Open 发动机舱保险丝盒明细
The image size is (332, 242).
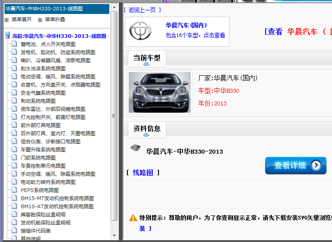pos(46,223)
